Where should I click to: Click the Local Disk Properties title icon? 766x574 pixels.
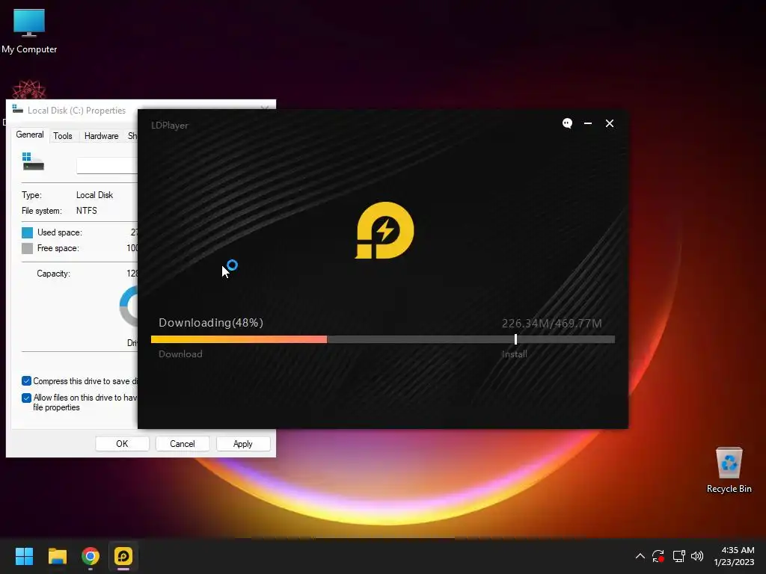(18, 109)
